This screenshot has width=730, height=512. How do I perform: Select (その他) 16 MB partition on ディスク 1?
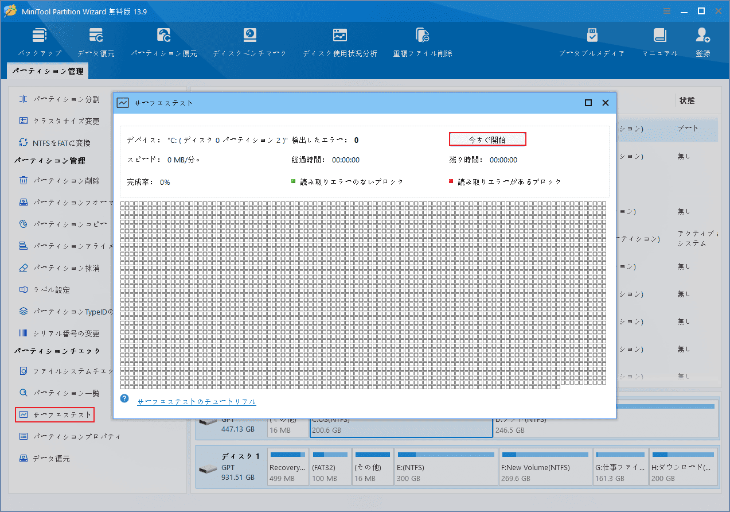pos(373,467)
